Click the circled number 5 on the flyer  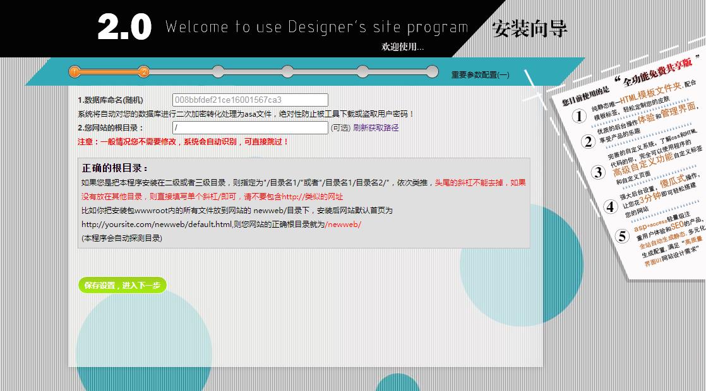(622, 236)
